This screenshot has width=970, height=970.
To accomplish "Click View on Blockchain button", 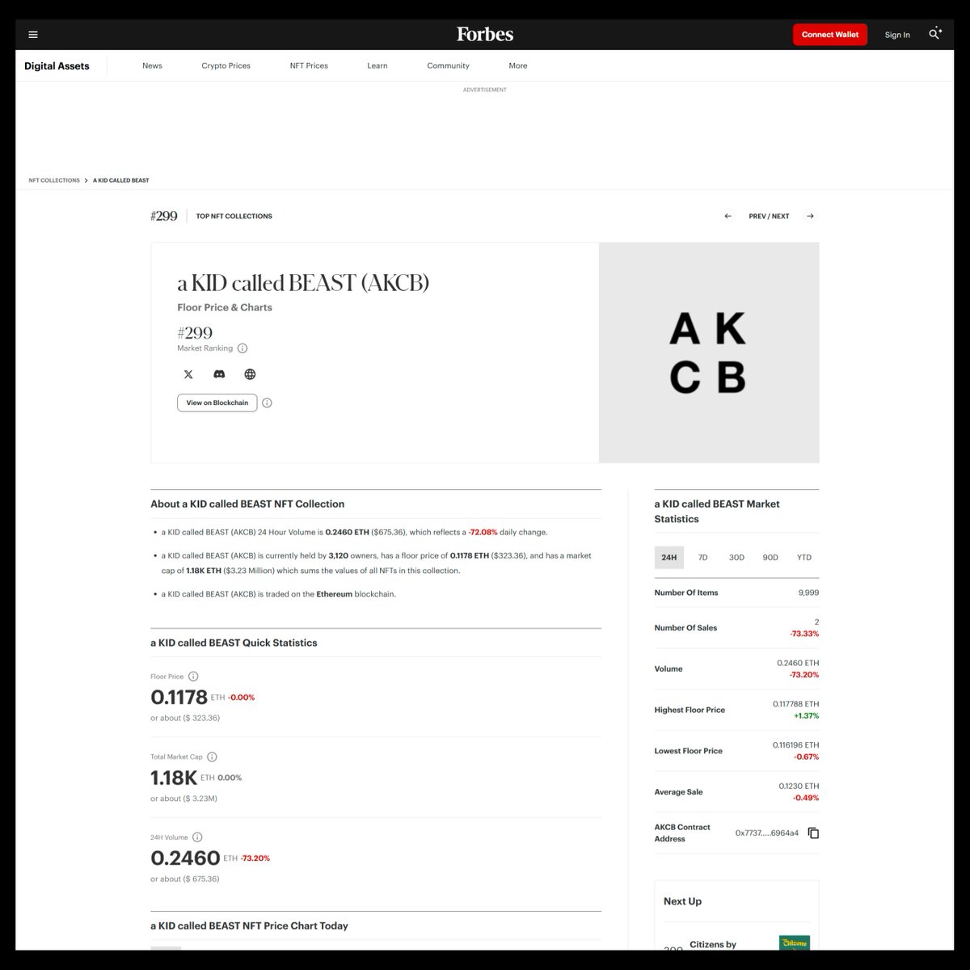I will [x=217, y=403].
